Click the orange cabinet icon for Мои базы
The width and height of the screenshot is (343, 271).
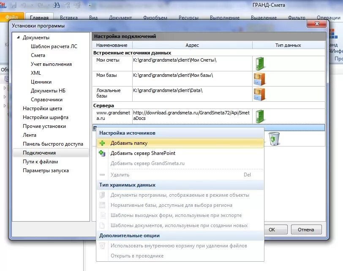tap(259, 79)
